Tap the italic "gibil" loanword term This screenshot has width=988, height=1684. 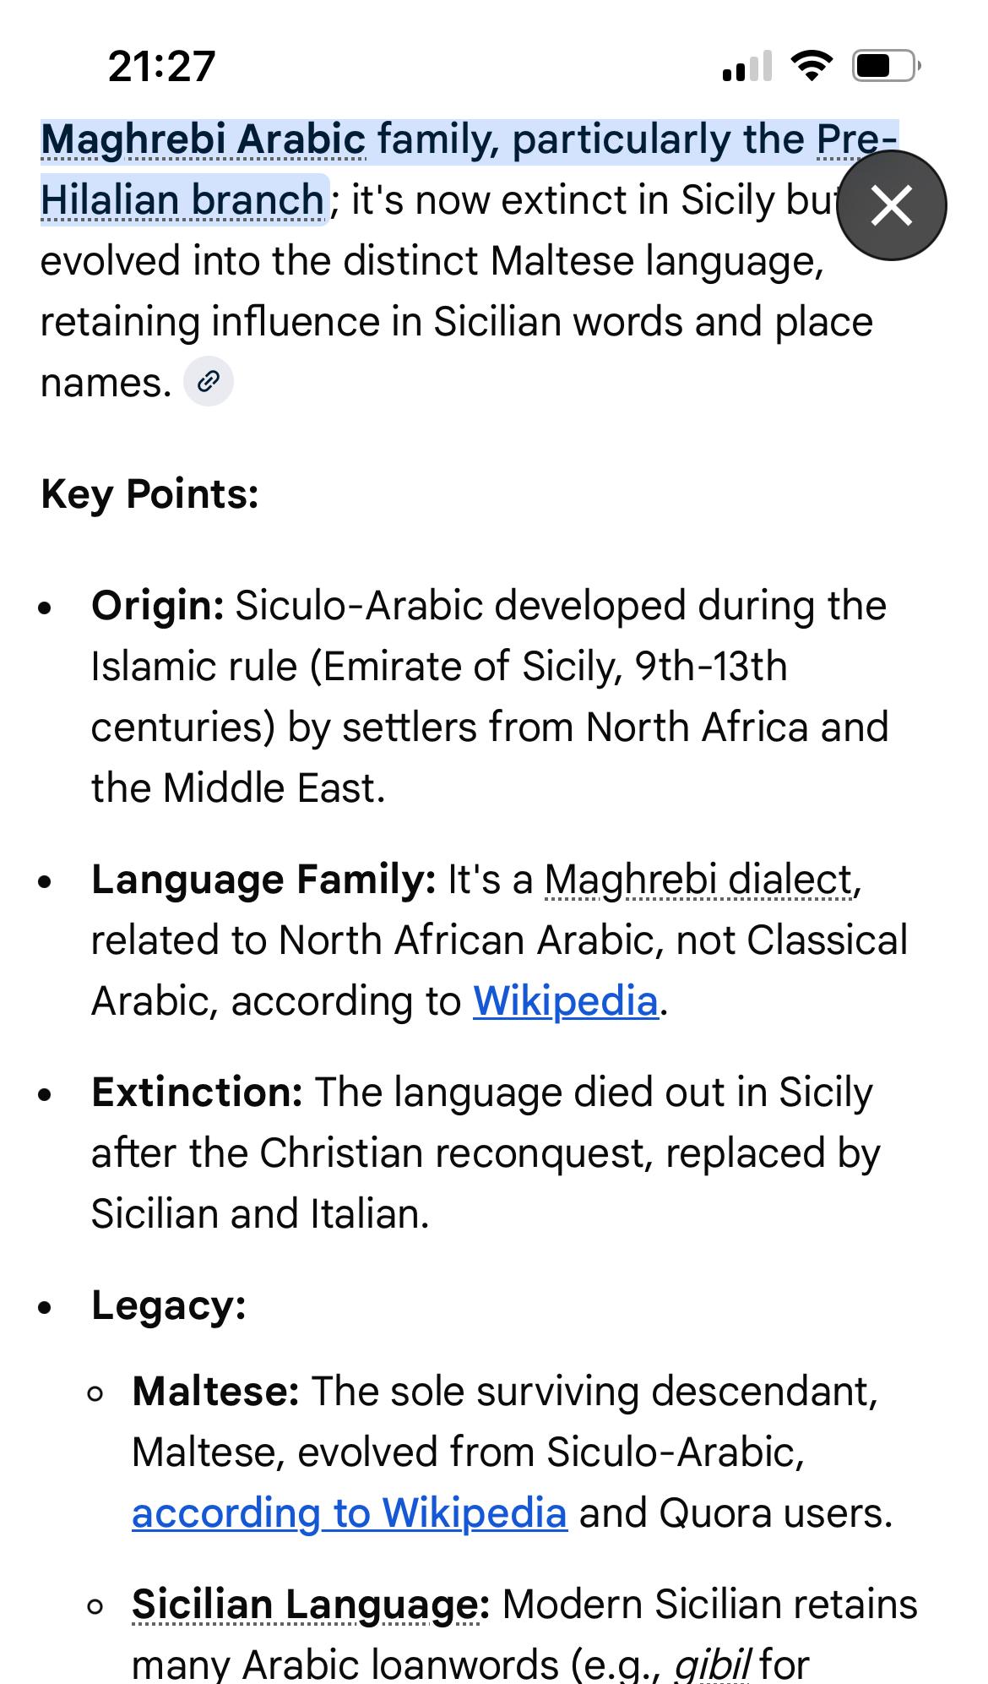[712, 1665]
